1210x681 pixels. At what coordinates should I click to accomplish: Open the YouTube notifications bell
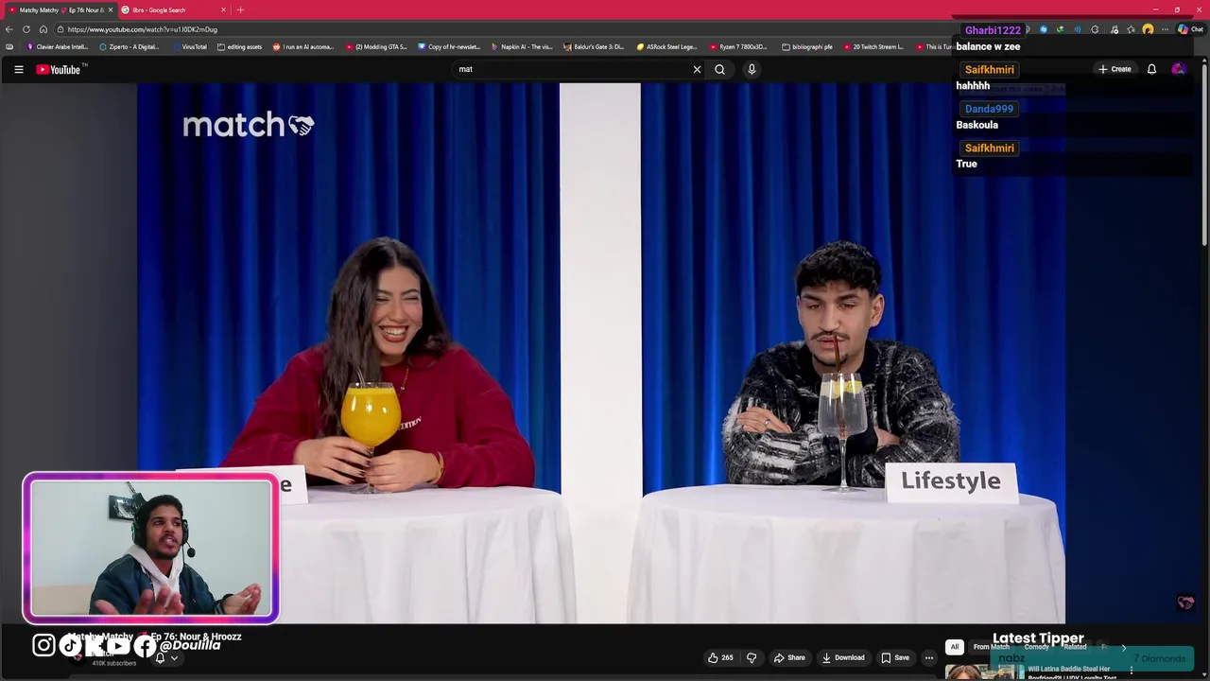[x=1151, y=69]
